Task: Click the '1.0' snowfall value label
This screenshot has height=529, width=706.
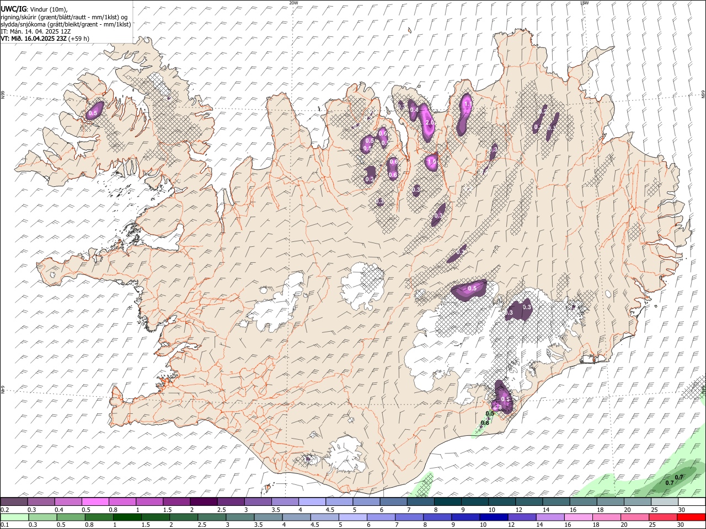Action: (x=432, y=162)
